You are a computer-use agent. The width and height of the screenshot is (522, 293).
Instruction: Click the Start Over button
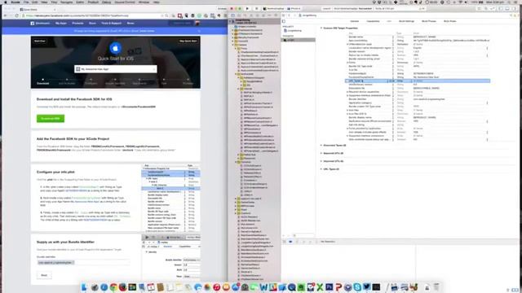[40, 42]
